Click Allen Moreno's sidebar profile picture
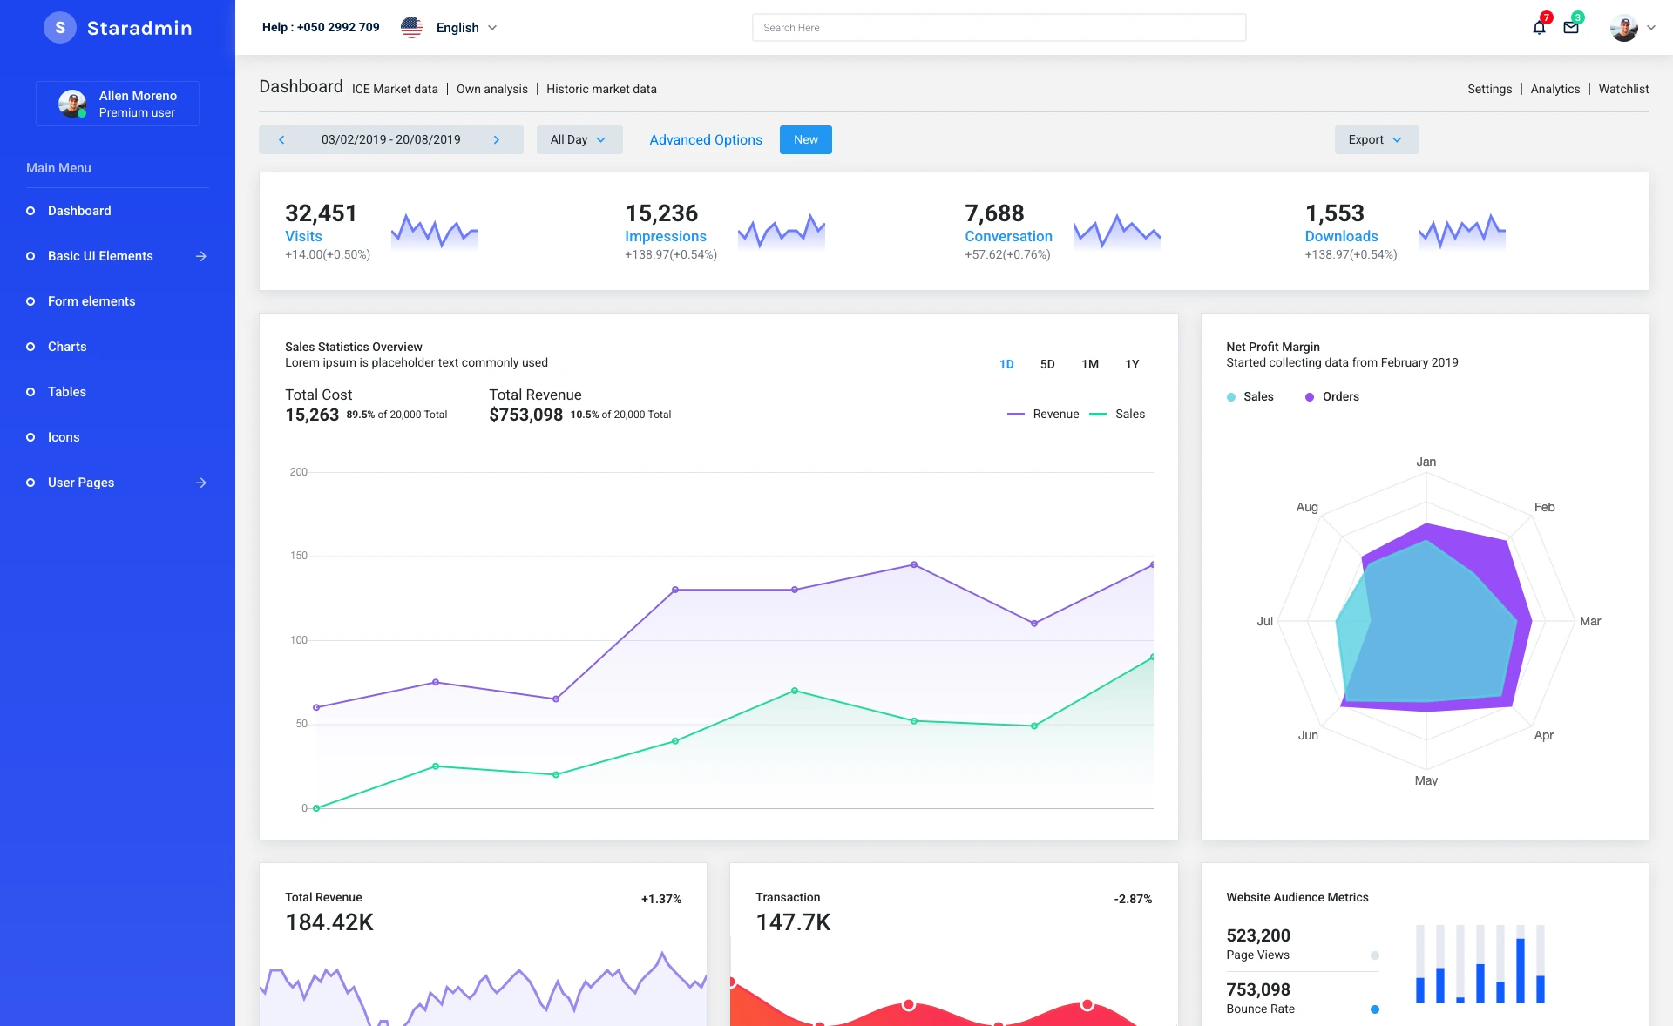 click(72, 104)
